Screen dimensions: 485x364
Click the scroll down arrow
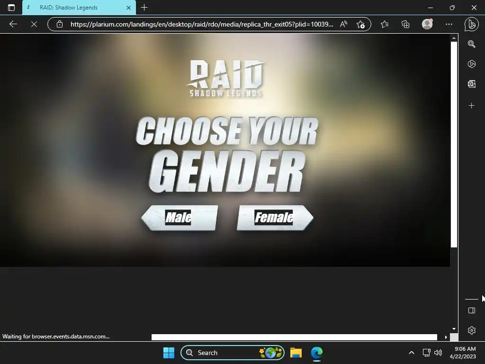[x=454, y=329]
